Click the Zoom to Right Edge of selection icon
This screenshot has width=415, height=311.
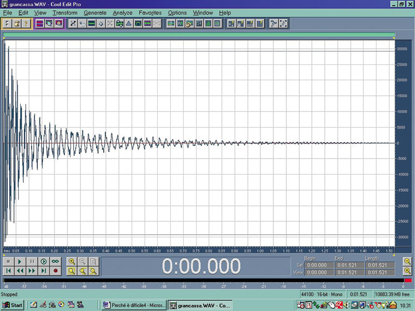tap(93, 271)
